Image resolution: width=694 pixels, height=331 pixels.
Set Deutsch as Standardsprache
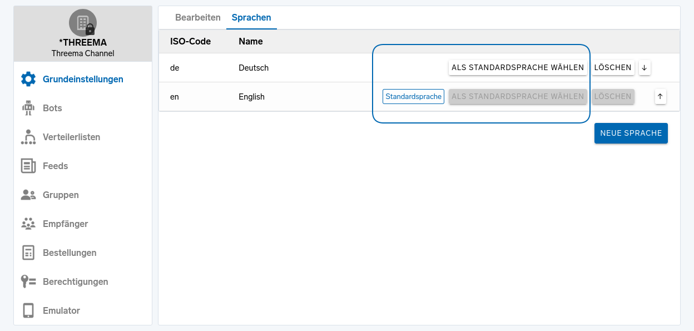[518, 67]
